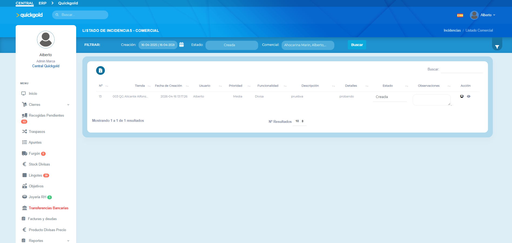This screenshot has width=512, height=243.
Task: Click the eye icon in Acción column
Action: coord(469,96)
